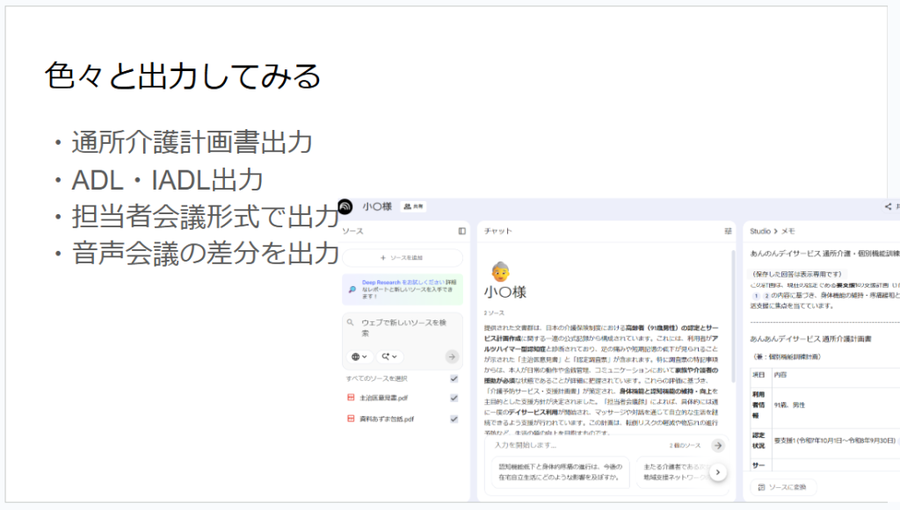Uncheck the 主治医意見書.pdf source checkbox

pyautogui.click(x=454, y=398)
